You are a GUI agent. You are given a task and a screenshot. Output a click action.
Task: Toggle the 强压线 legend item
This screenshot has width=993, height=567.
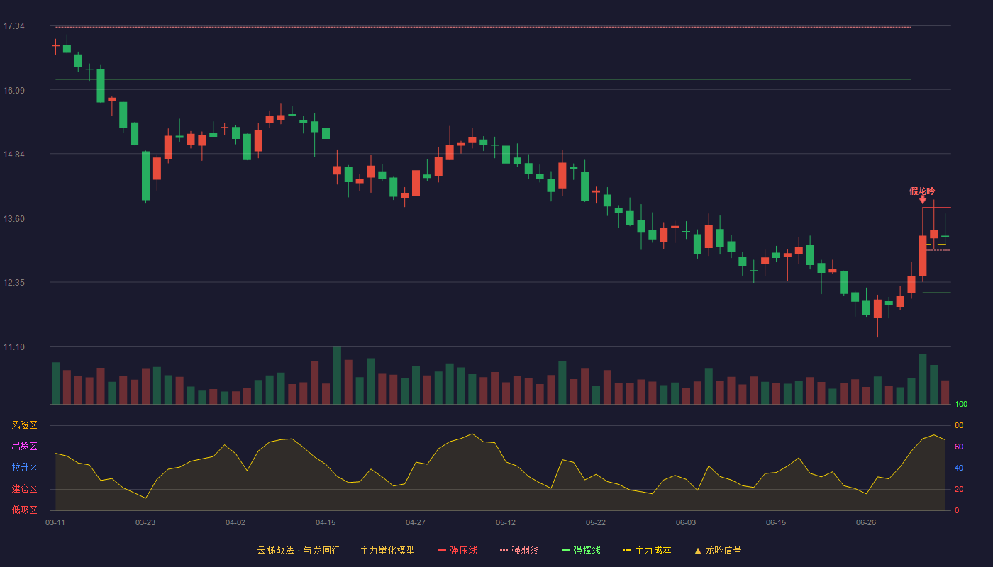click(x=458, y=550)
